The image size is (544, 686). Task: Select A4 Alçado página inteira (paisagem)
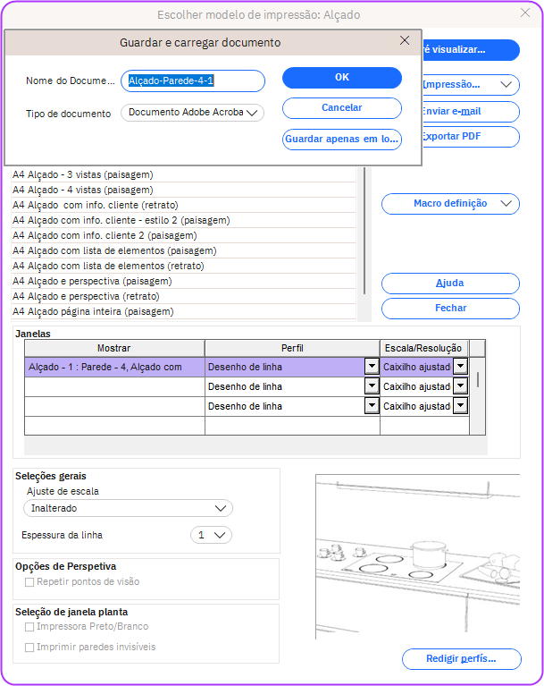(93, 311)
